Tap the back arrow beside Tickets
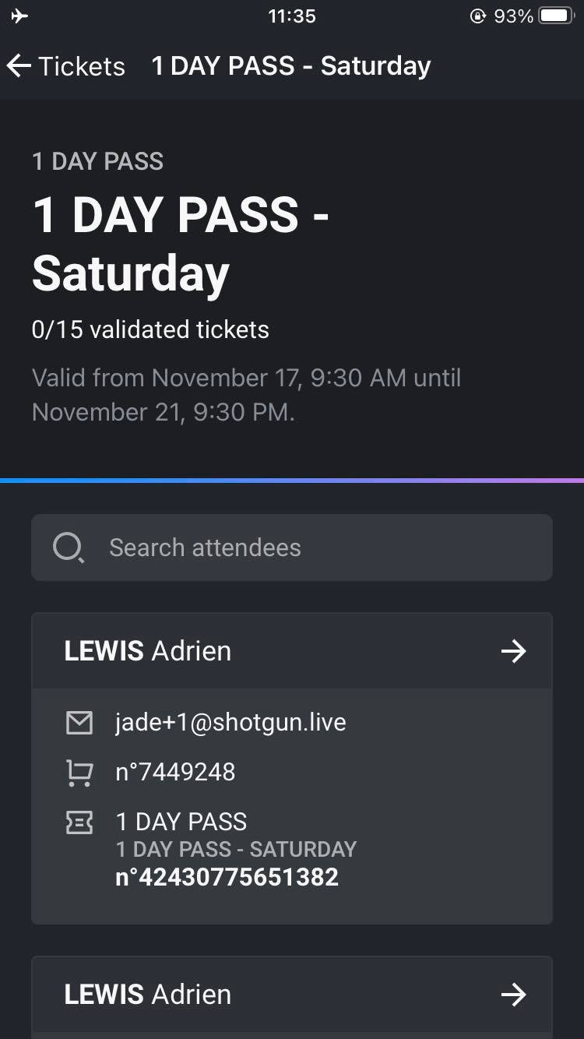 click(x=19, y=66)
